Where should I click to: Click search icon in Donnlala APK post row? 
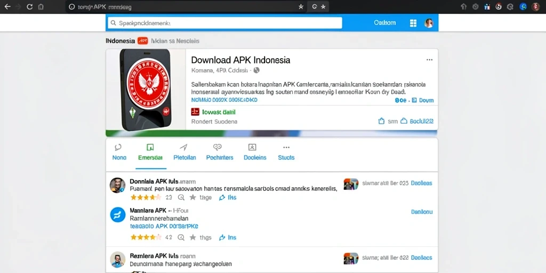pos(181,197)
